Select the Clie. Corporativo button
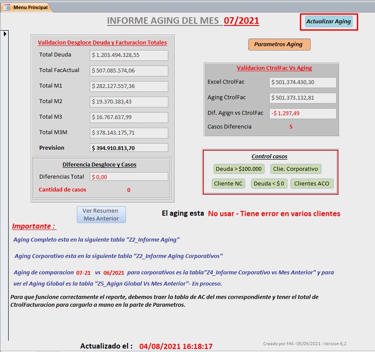 pyautogui.click(x=296, y=169)
